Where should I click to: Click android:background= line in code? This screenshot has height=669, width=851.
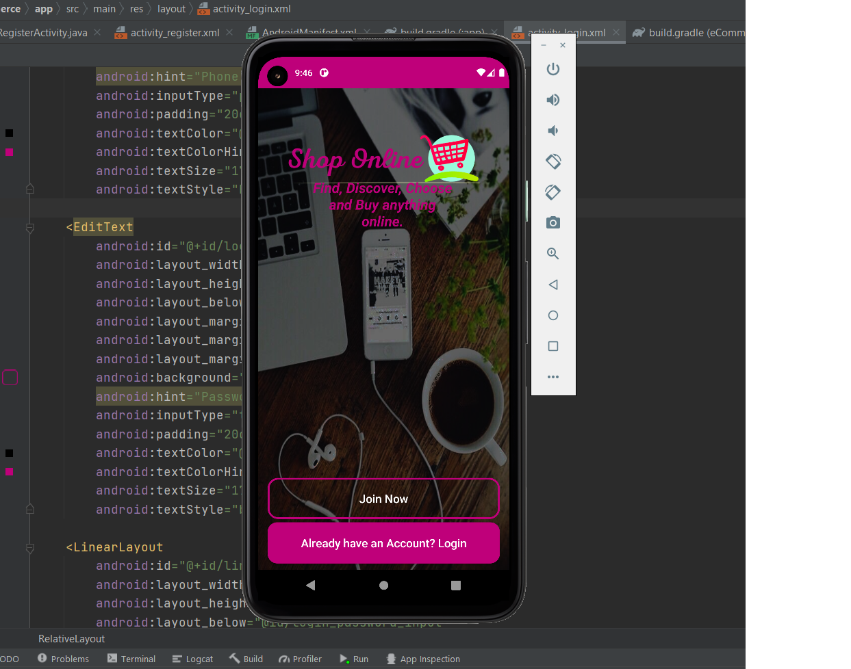click(169, 378)
